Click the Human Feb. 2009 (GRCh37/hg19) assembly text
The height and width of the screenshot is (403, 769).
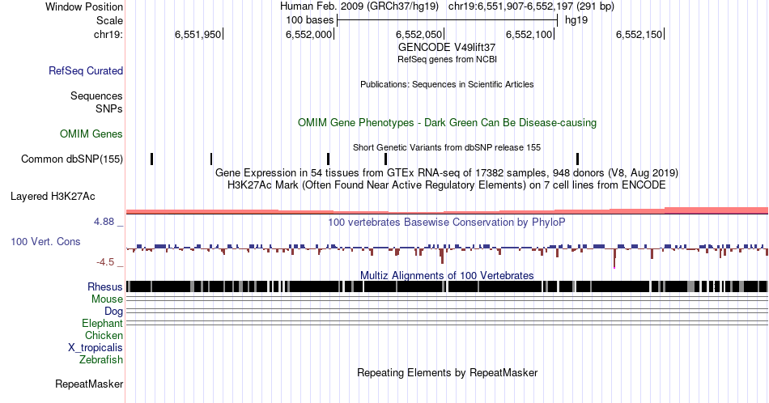tap(361, 6)
